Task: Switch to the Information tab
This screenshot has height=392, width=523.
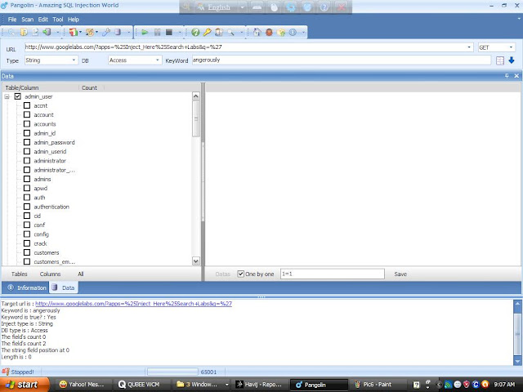Action: pyautogui.click(x=27, y=287)
